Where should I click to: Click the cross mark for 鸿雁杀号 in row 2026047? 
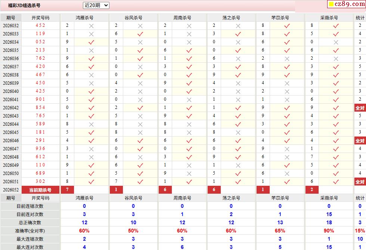(x=91, y=149)
